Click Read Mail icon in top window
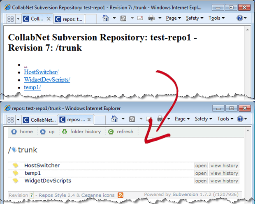Screen dimensions: 255x204 click(x=140, y=18)
